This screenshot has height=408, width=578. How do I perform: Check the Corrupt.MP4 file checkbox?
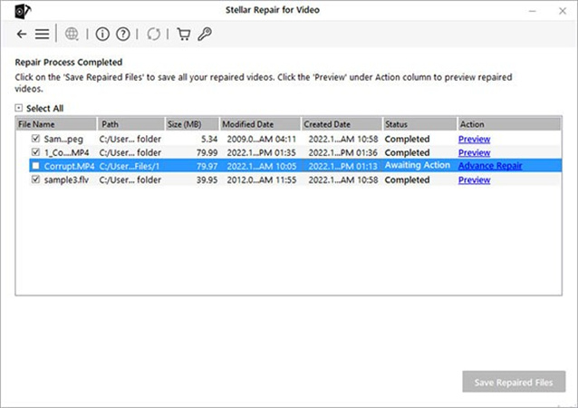(35, 167)
